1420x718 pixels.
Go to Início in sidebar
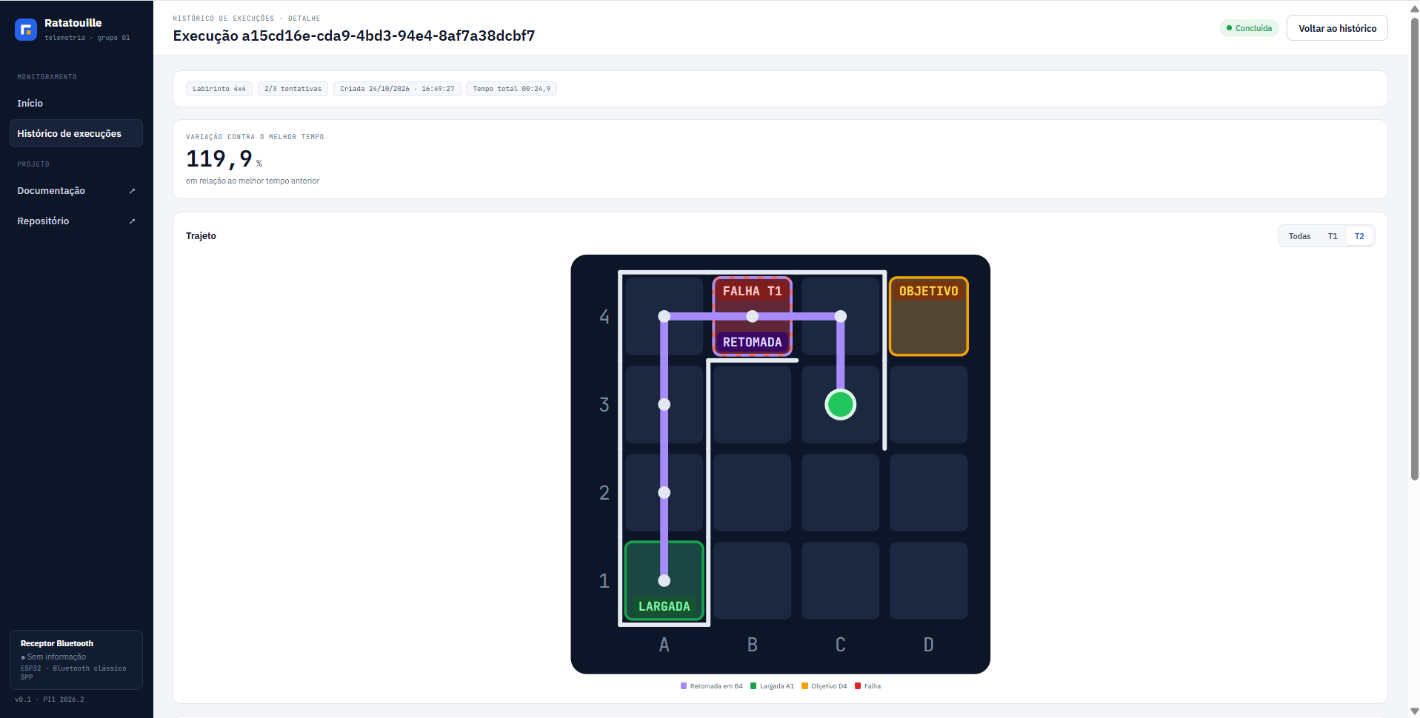pyautogui.click(x=76, y=104)
